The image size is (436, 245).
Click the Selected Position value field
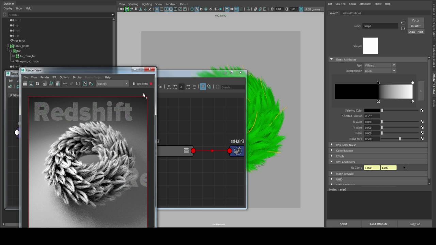pos(372,116)
